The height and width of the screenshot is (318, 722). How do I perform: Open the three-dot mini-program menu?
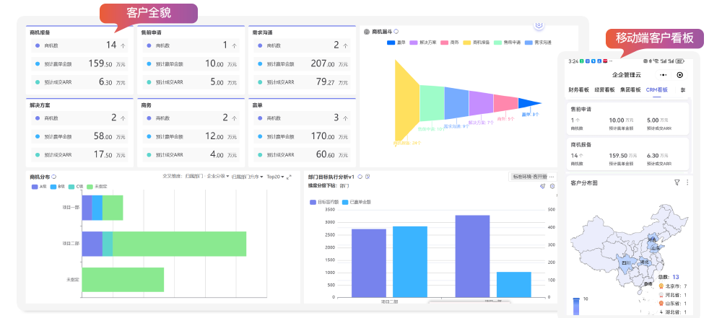coord(663,74)
